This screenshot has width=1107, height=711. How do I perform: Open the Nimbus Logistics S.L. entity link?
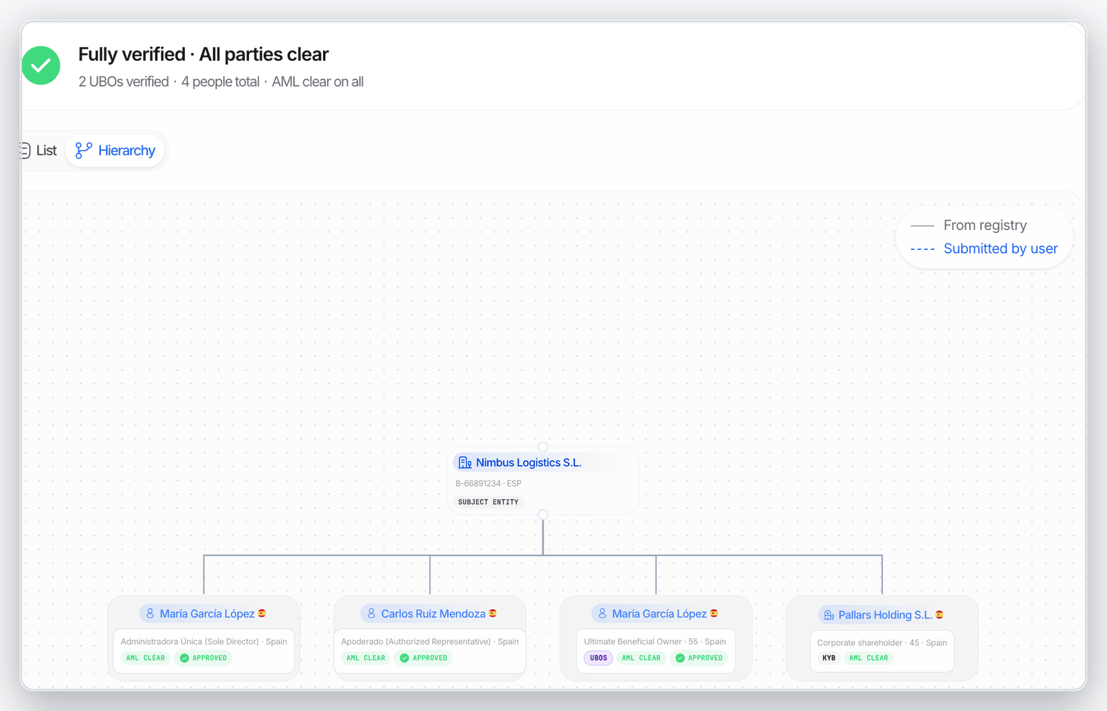[529, 462]
